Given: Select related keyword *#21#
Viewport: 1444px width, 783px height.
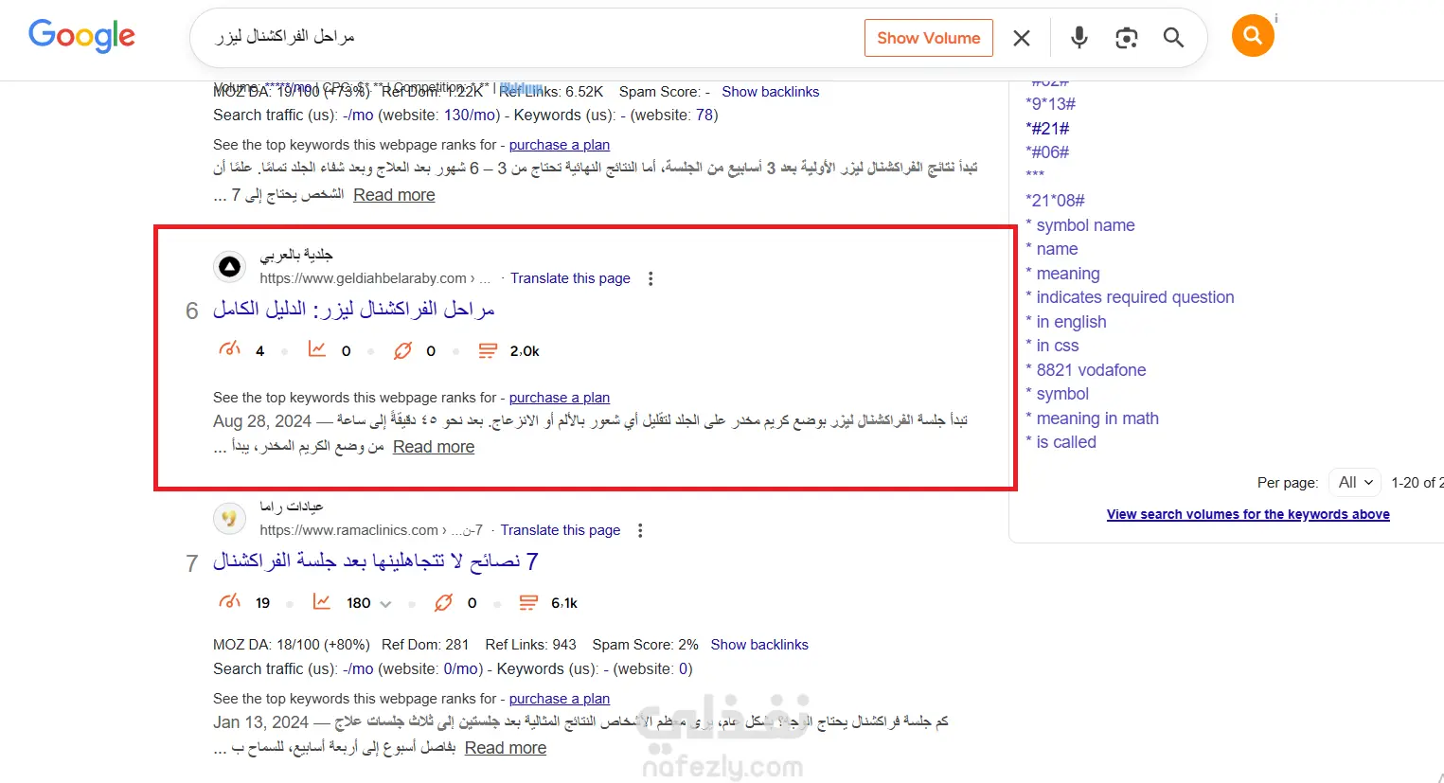Looking at the screenshot, I should point(1047,129).
